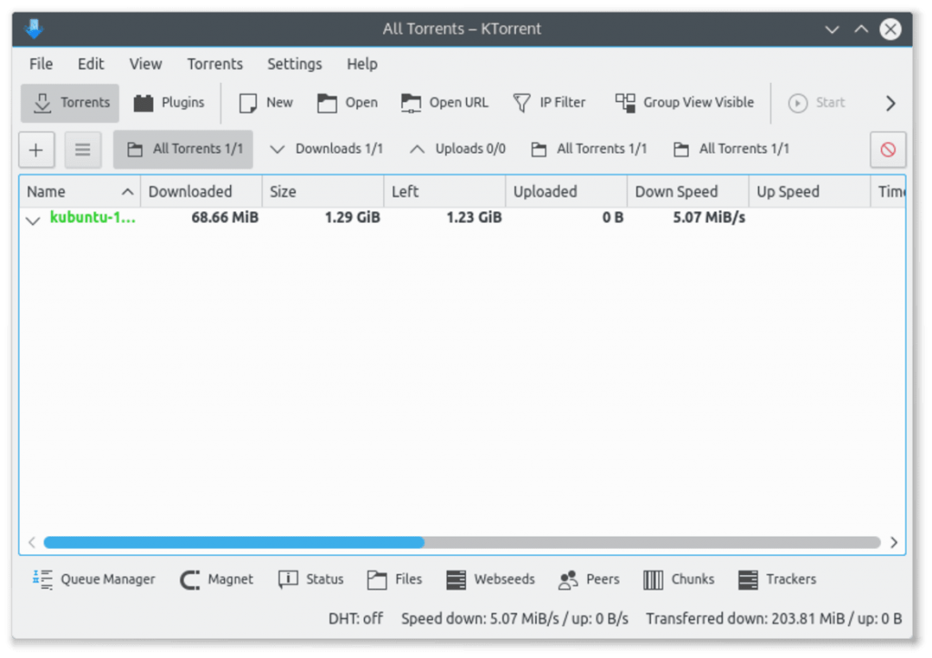Open the Webseeds panel

pos(491,580)
